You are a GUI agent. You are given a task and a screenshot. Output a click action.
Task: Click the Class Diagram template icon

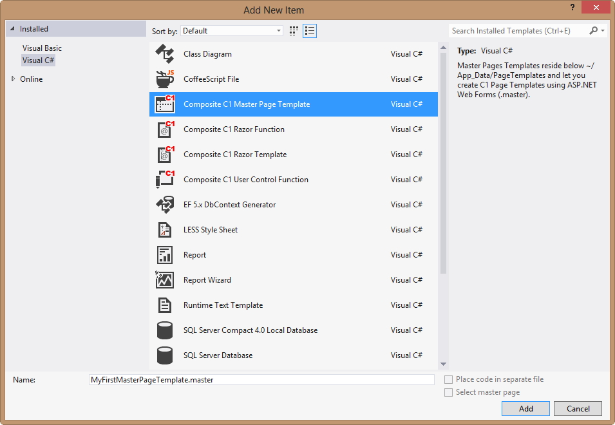point(165,54)
